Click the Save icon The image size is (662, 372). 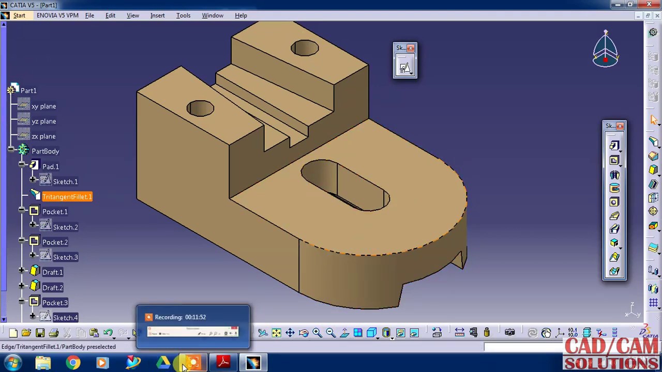click(40, 333)
